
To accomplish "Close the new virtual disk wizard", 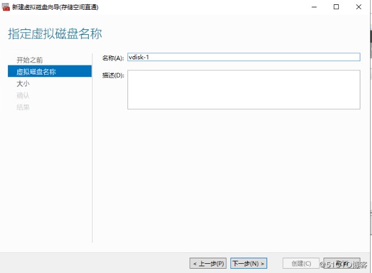I will tap(359, 7).
